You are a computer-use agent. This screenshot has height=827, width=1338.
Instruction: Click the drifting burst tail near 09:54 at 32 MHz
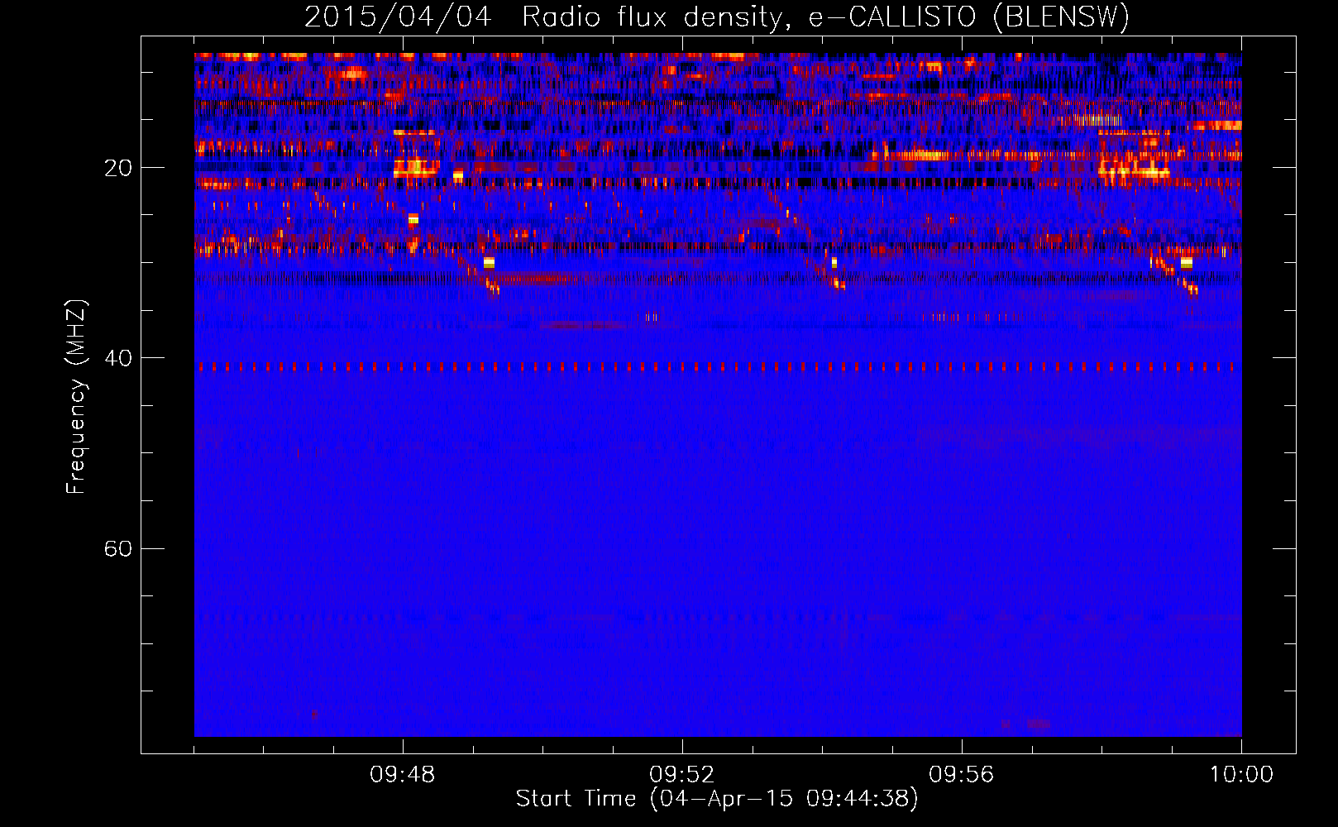point(837,283)
